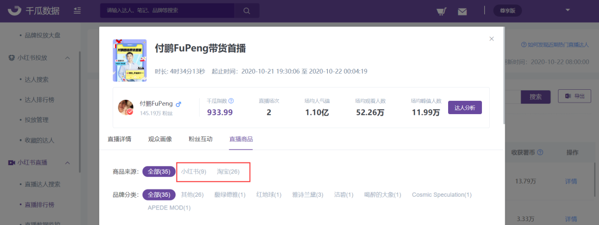Open 投放管理 in sidebar
The image size is (599, 225).
(x=37, y=120)
